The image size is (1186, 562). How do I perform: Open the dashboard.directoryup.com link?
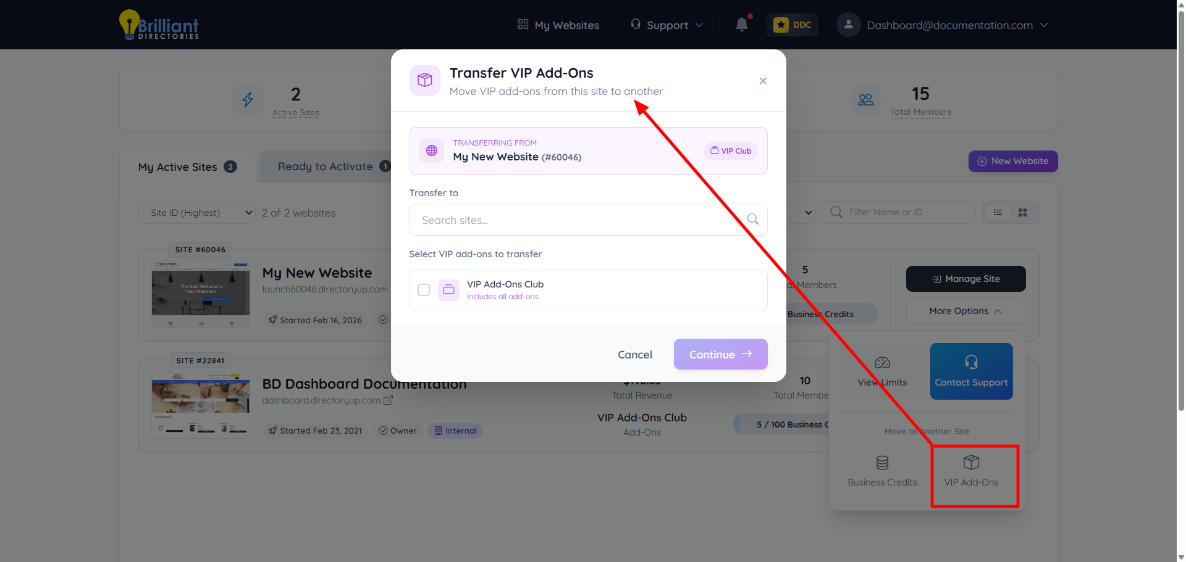pos(321,400)
